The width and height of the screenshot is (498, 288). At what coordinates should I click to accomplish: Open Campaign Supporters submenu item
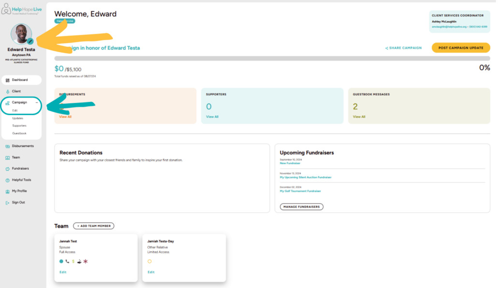19,126
